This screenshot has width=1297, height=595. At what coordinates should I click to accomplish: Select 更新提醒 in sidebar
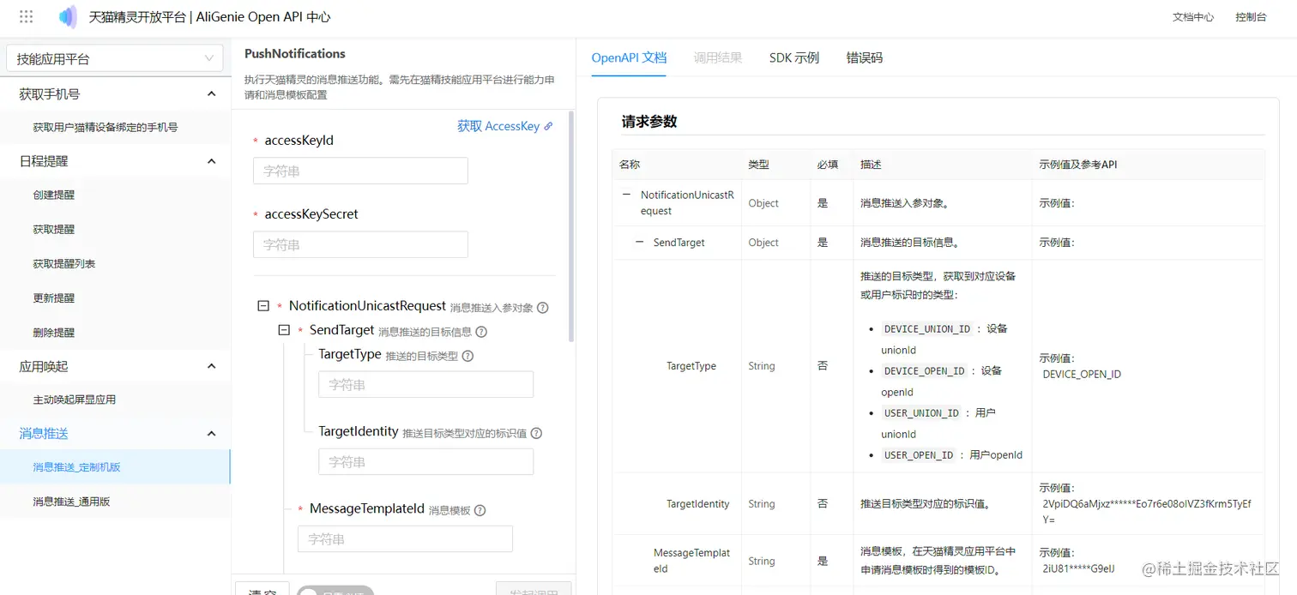coord(115,297)
